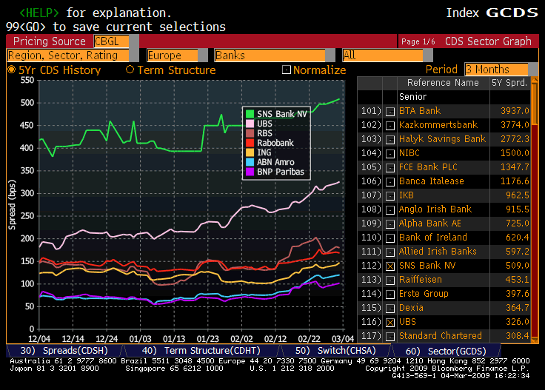The height and width of the screenshot is (390, 545).
Task: Open 40) Term Structure(CDHT) tab
Action: pos(201,351)
